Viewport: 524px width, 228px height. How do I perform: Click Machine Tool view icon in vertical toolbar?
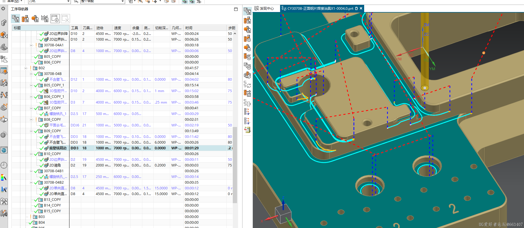(247, 20)
